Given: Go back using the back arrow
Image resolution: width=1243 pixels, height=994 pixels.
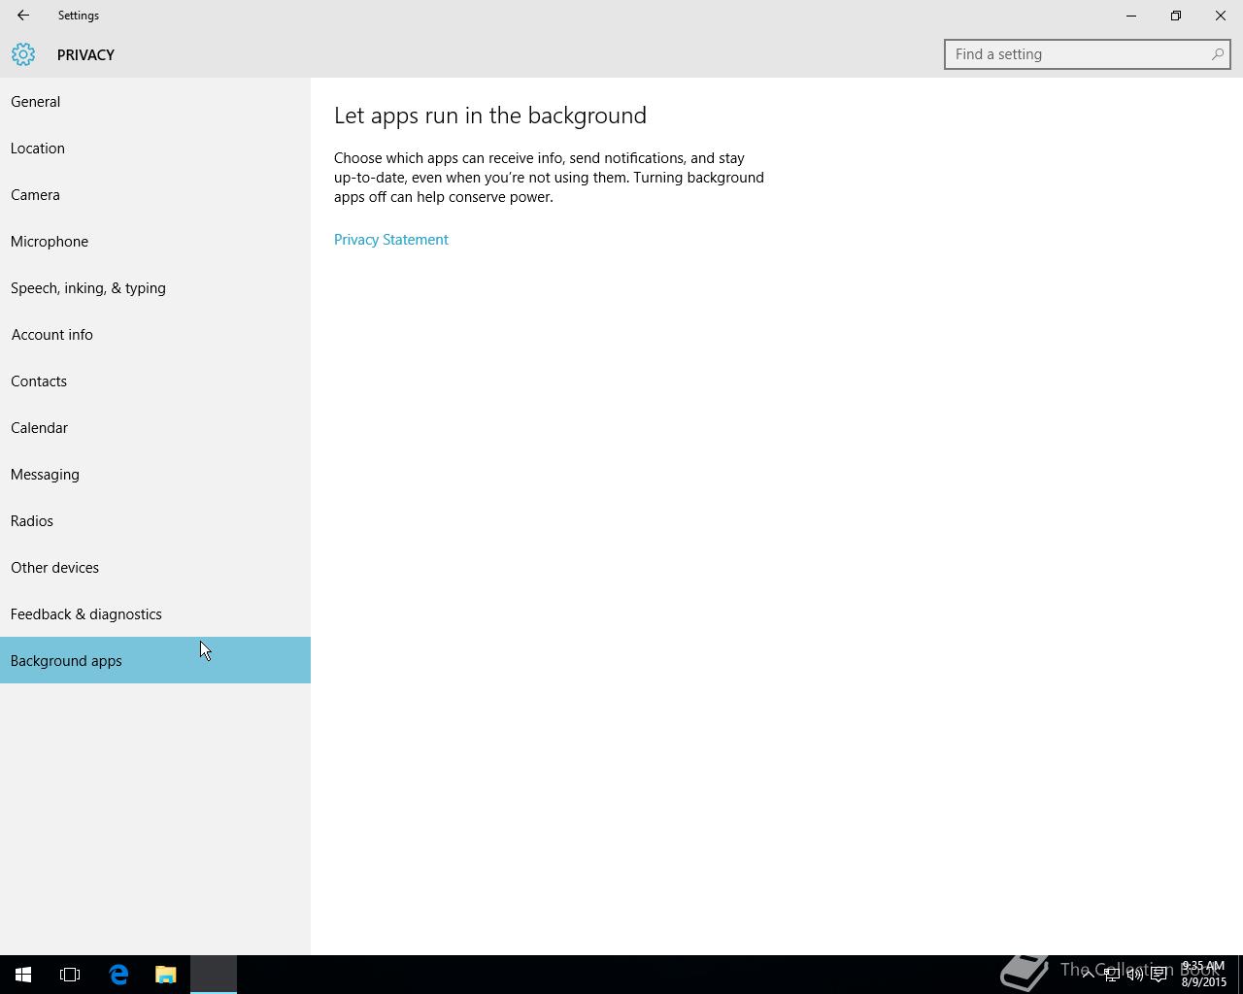Looking at the screenshot, I should pos(22,16).
